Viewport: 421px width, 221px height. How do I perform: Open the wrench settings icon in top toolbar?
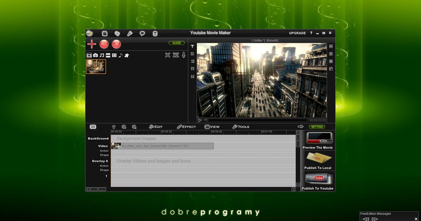129,33
